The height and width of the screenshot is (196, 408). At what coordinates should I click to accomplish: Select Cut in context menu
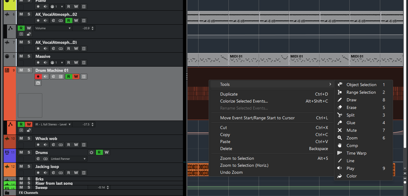(271, 128)
